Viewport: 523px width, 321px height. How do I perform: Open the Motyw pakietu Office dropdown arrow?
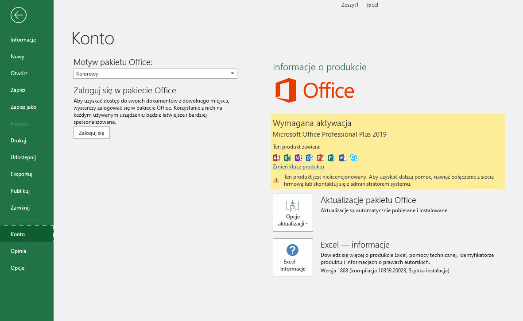(232, 73)
